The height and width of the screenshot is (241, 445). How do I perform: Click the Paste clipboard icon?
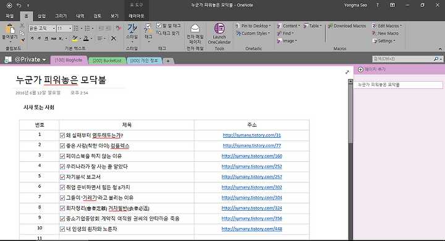(x=10, y=29)
